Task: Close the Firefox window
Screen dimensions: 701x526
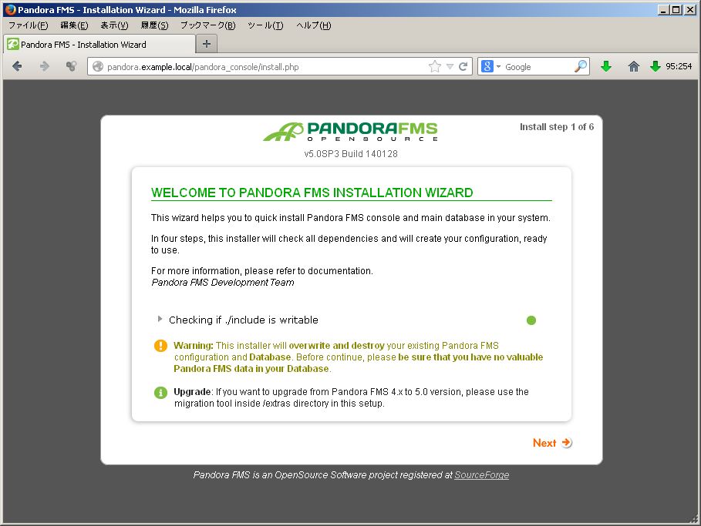Action: click(x=690, y=9)
